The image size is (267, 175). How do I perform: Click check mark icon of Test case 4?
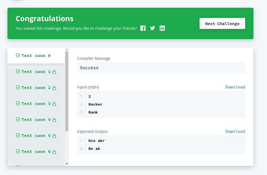[x=18, y=119]
